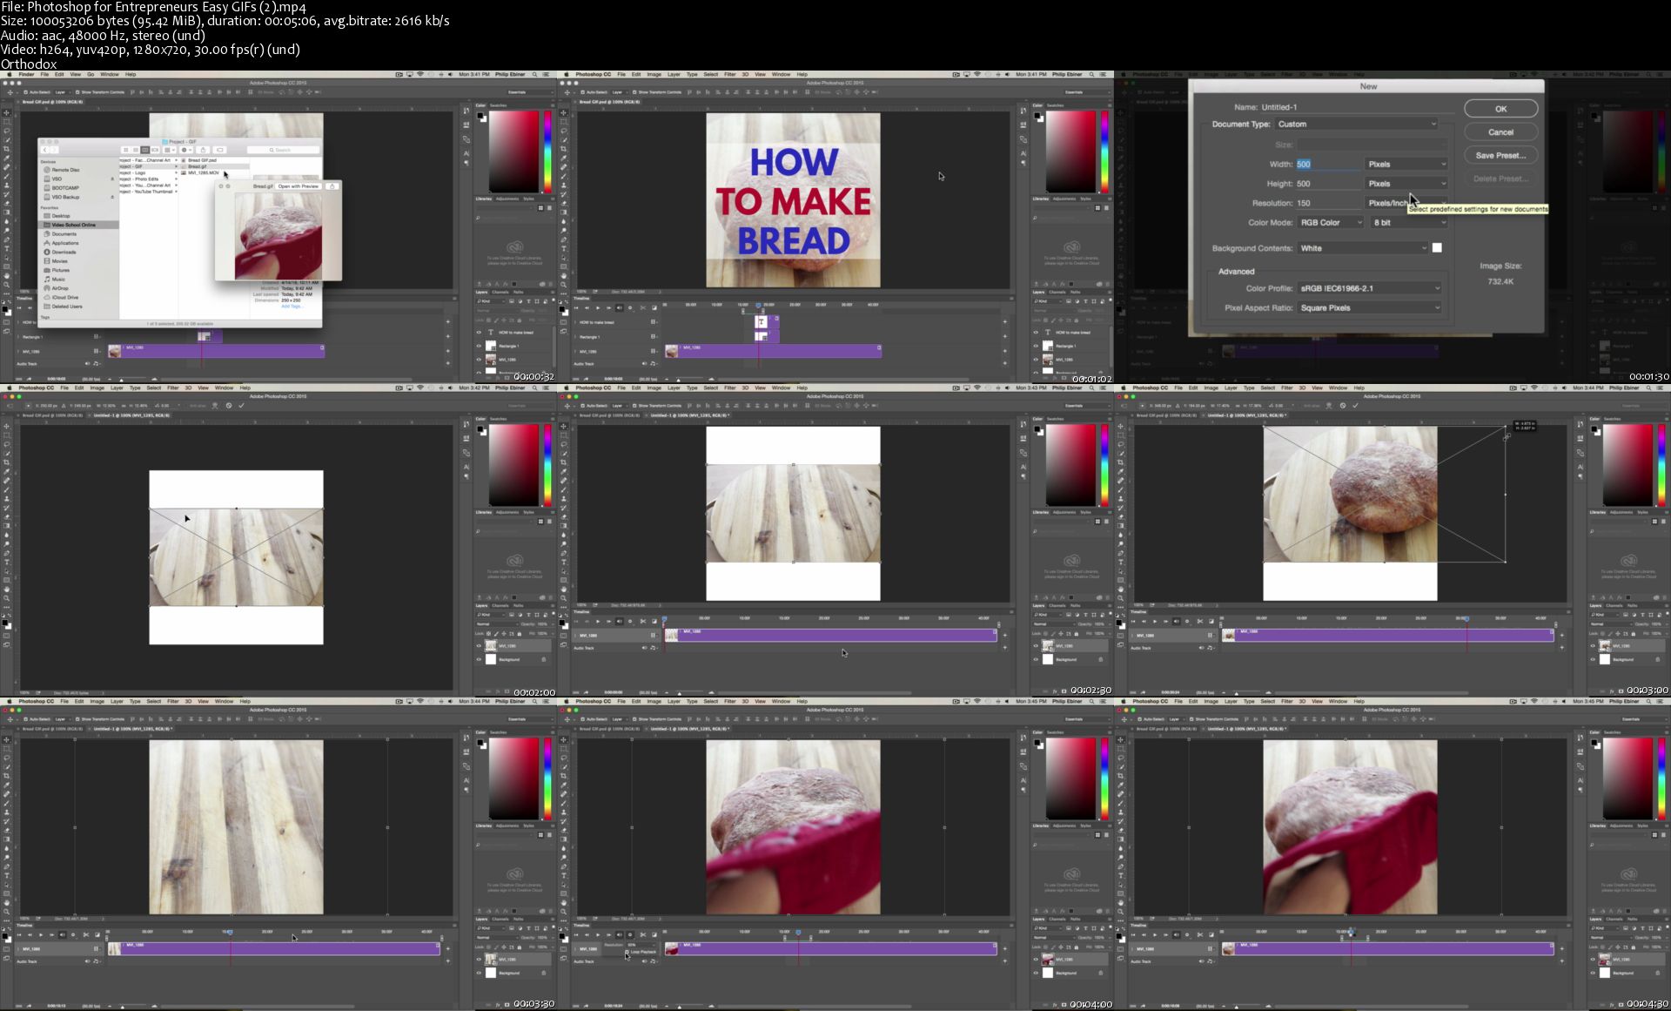Hide the Rectangle 1 layer in 00:01:02 frame
The image size is (1671, 1011).
(1036, 346)
